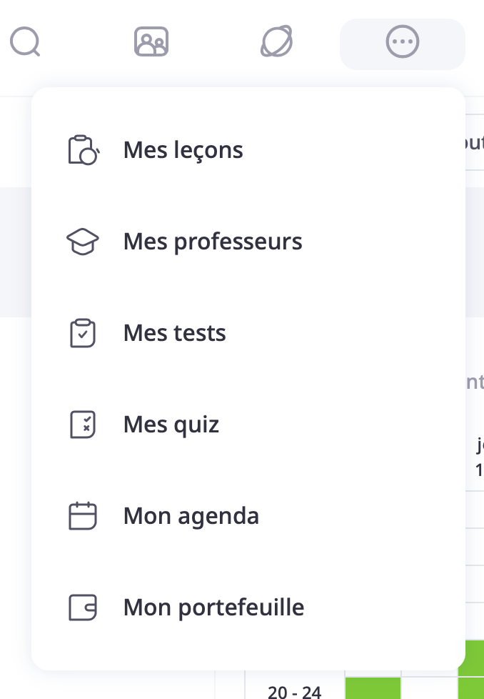The height and width of the screenshot is (699, 484).
Task: Click the "20 - 24" time slot label
Action: click(x=294, y=691)
